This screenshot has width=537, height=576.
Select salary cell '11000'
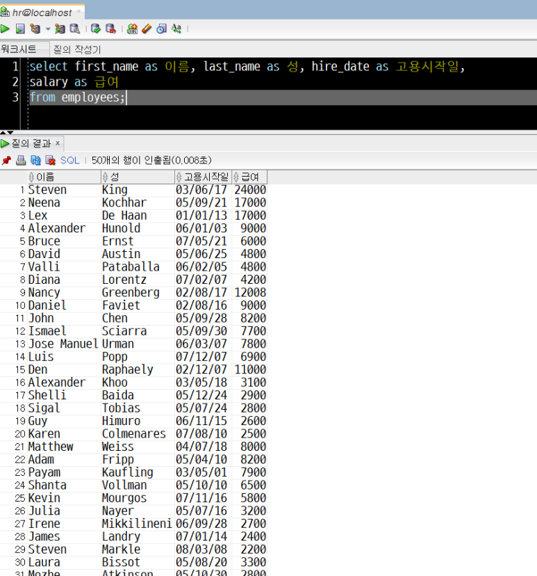(249, 370)
